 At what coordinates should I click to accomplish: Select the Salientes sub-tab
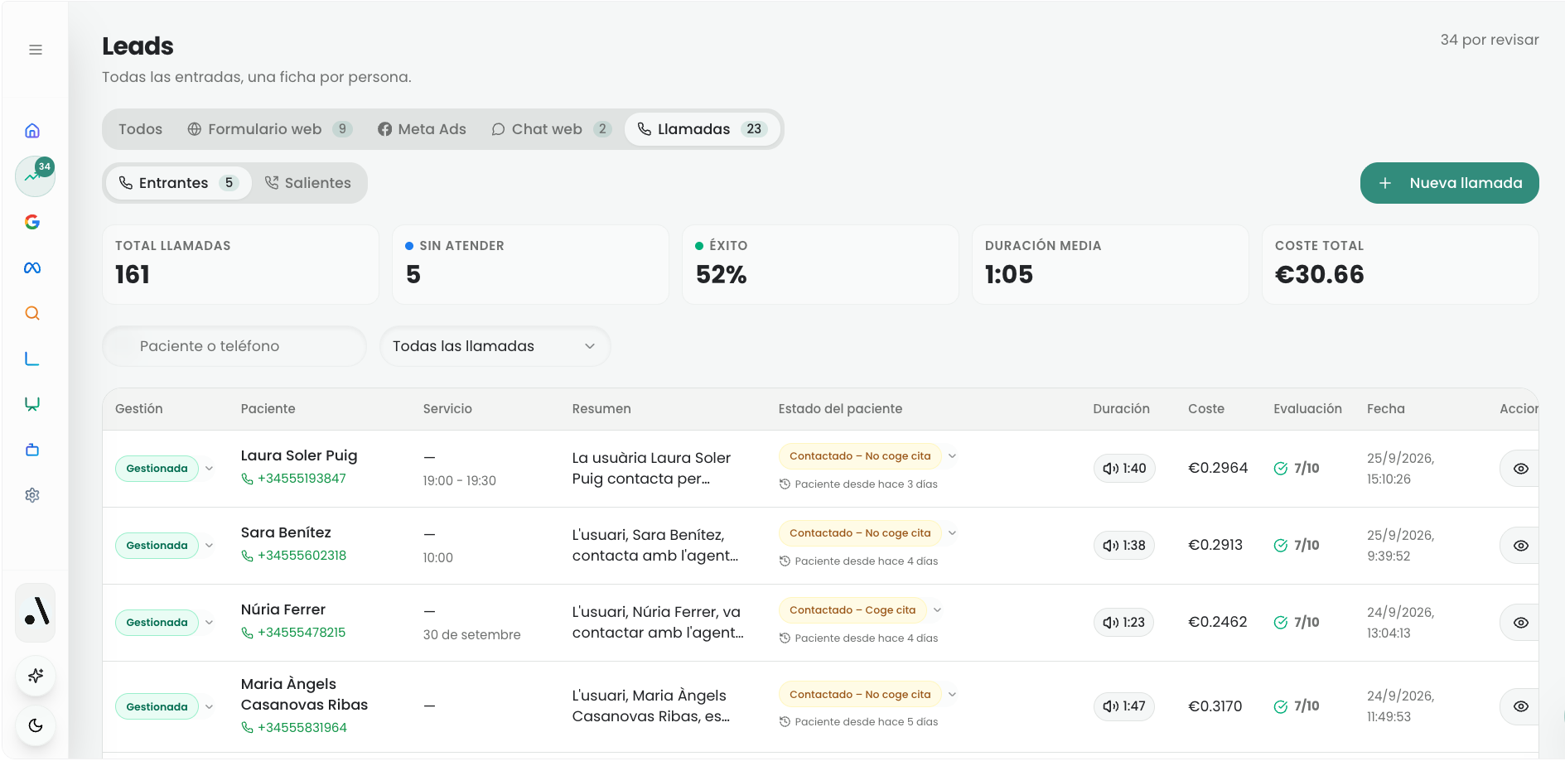(x=308, y=183)
